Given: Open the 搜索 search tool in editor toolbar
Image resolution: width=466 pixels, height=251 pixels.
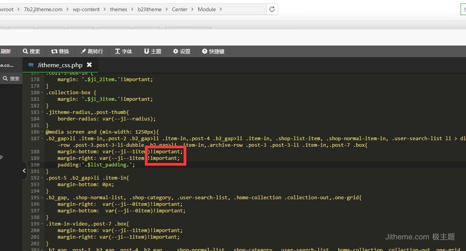Looking at the screenshot, I should tap(31, 51).
